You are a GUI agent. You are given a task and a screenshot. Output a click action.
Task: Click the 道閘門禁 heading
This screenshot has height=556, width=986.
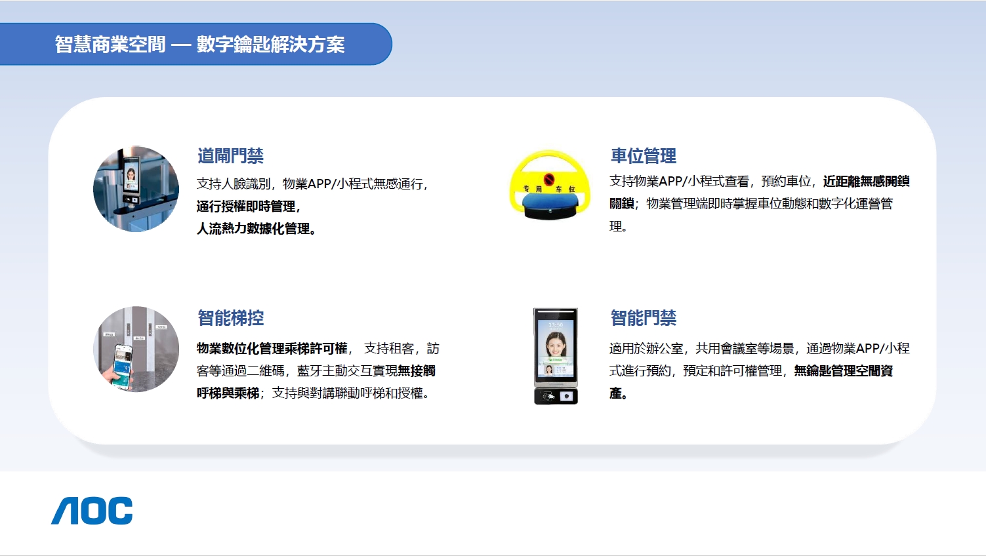pyautogui.click(x=230, y=156)
